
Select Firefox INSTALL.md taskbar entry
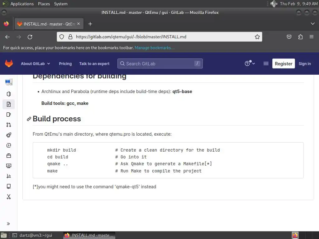89,235
